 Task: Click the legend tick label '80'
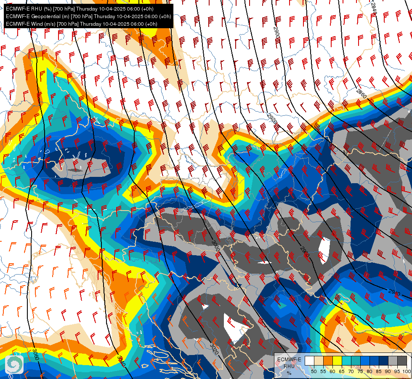coord(369,371)
